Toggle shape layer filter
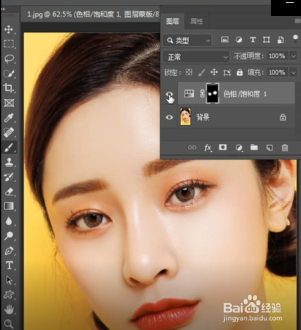The width and height of the screenshot is (301, 330). [x=266, y=40]
